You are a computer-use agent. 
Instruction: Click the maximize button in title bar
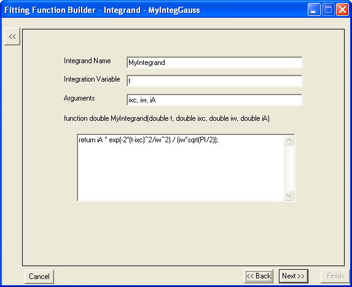click(328, 10)
